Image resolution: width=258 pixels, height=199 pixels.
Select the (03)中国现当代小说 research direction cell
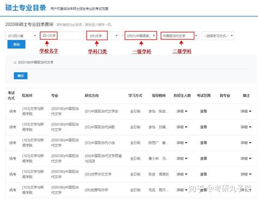tap(100, 143)
